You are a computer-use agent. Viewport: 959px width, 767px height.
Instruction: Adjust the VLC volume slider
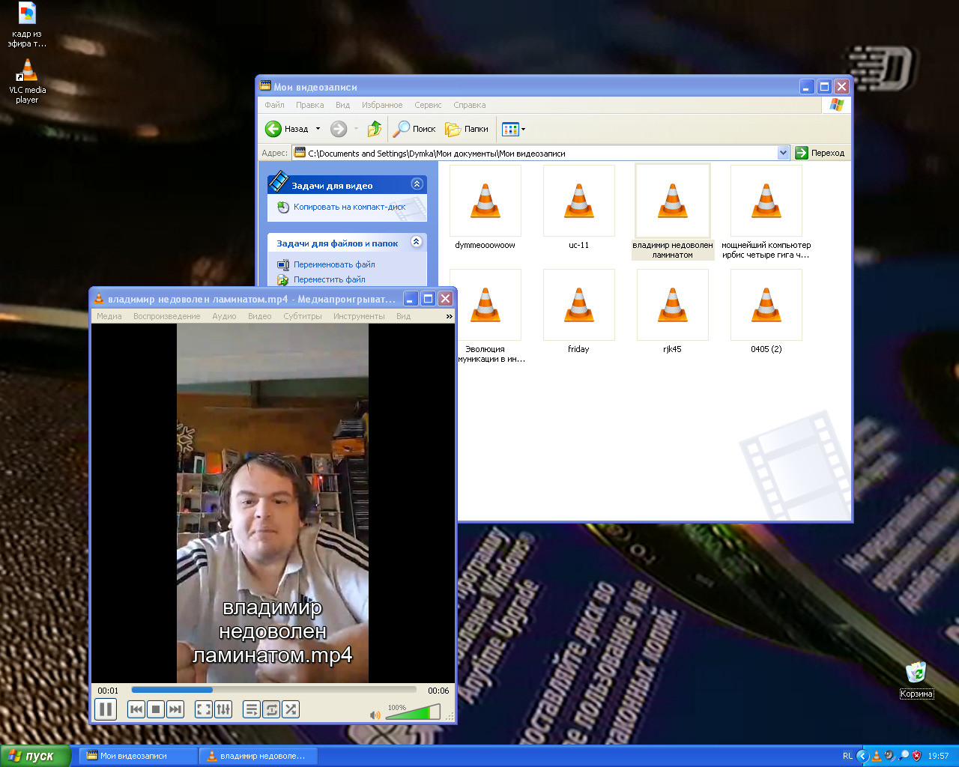click(412, 712)
